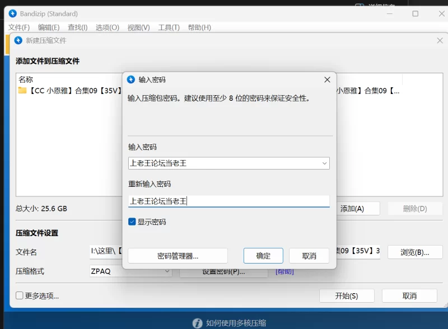
Task: Uncheck the 显示密码 checkbox
Action: (x=132, y=222)
